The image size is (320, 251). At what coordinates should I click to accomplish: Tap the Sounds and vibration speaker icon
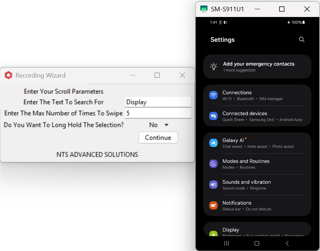point(213,184)
